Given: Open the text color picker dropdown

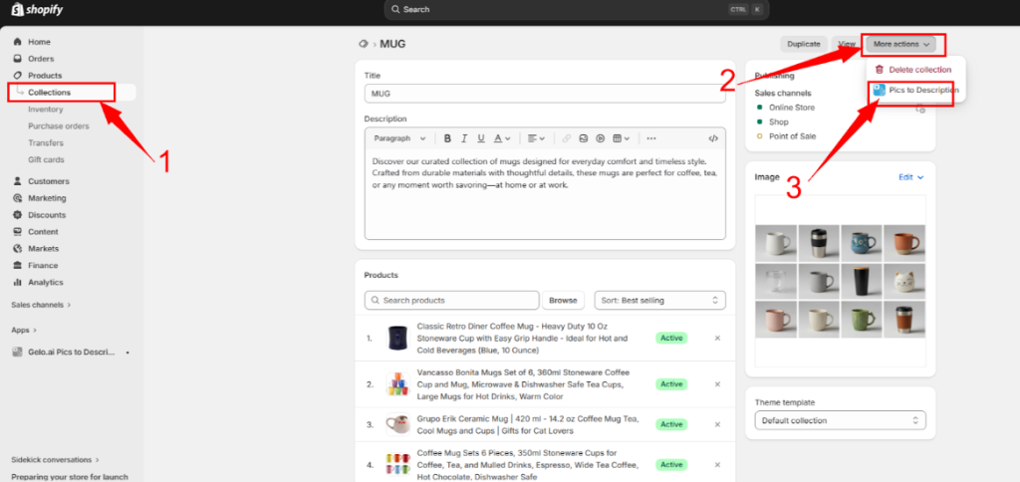Looking at the screenshot, I should tap(502, 138).
